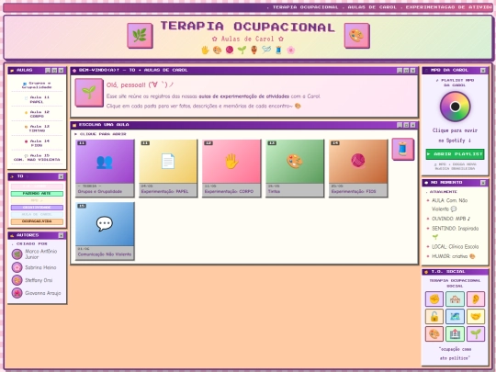496x372 pixels.
Task: Click the handshake icon in T.O. Social
Action: click(x=476, y=316)
